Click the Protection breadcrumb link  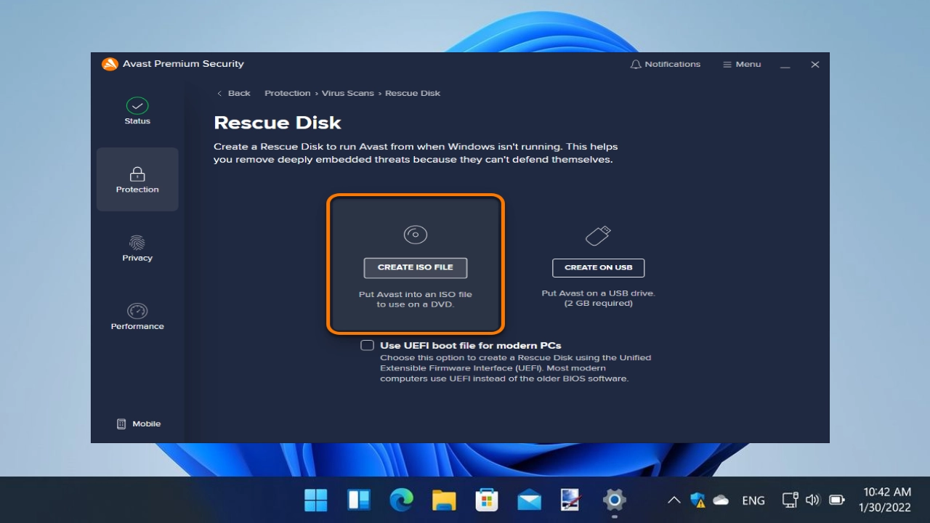pyautogui.click(x=287, y=93)
